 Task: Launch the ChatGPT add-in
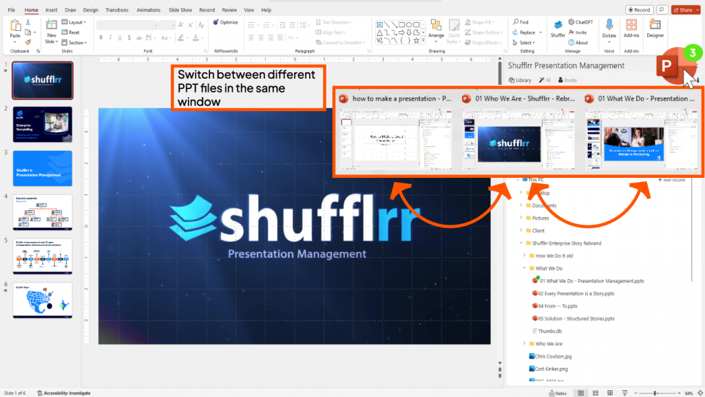pyautogui.click(x=580, y=22)
